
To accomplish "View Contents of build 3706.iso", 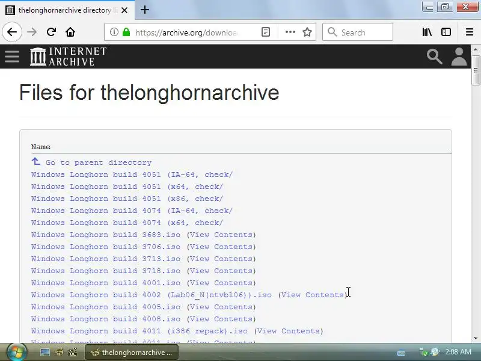I will click(x=221, y=247).
